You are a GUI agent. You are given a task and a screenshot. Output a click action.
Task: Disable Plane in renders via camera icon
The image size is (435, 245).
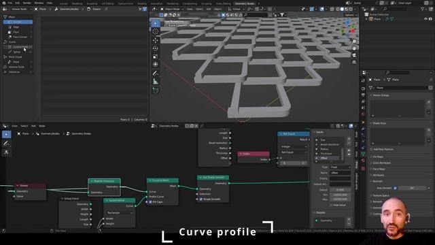(430, 19)
